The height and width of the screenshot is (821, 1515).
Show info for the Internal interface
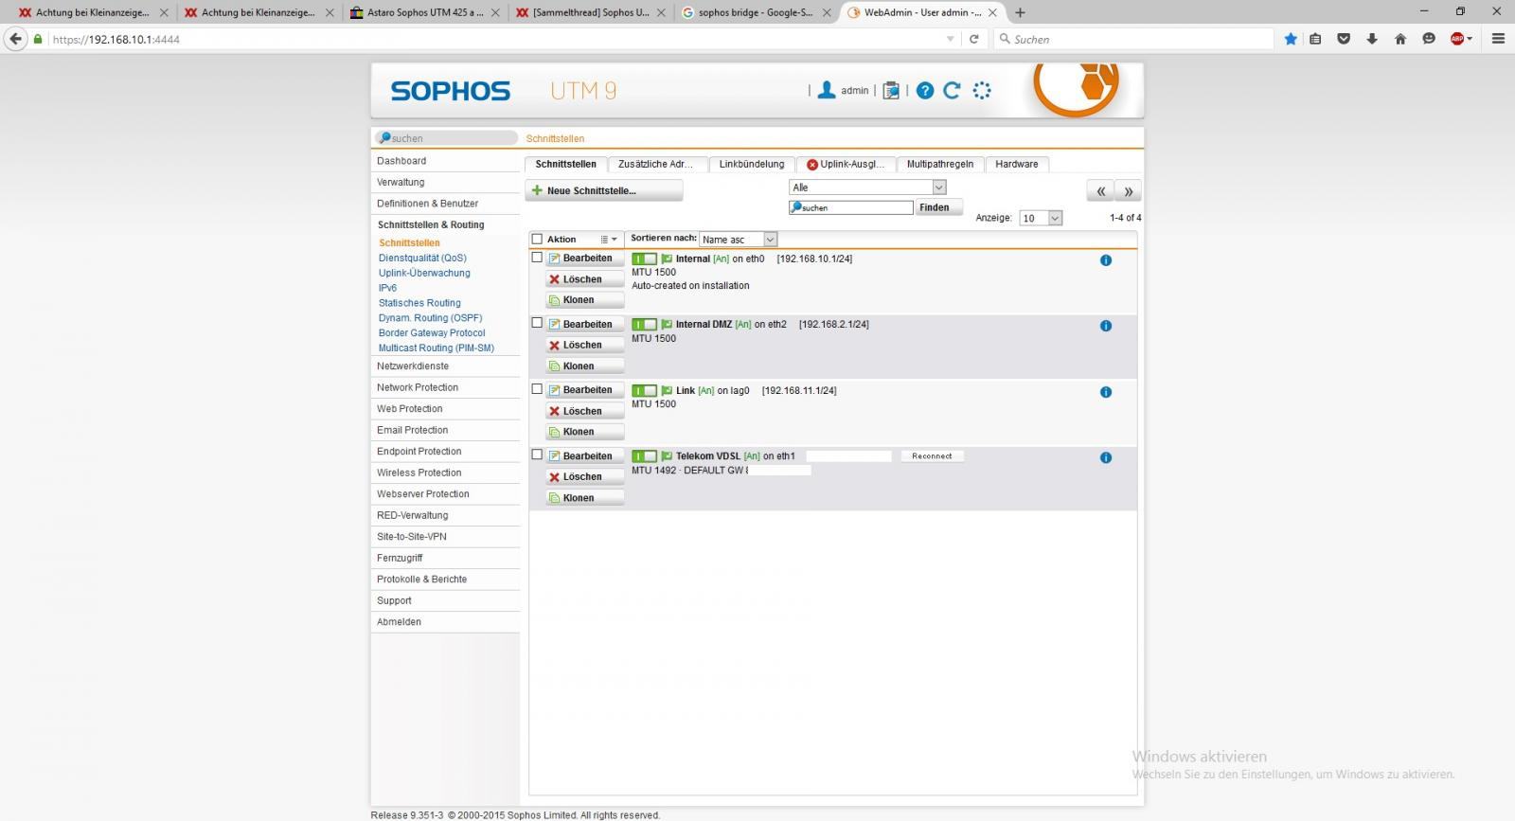pos(1105,259)
